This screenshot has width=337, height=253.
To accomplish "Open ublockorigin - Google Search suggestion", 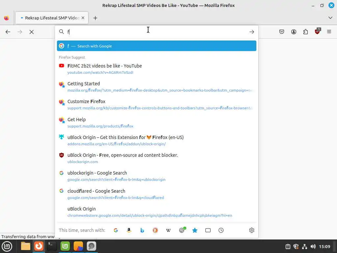I will 156,176.
